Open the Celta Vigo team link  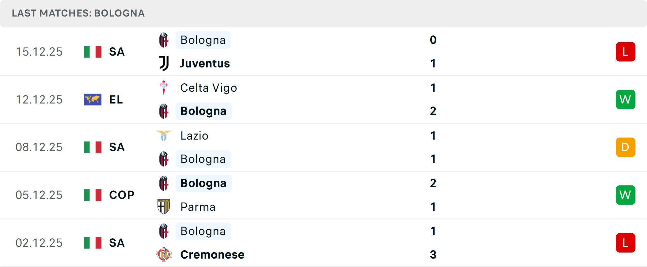(x=209, y=88)
